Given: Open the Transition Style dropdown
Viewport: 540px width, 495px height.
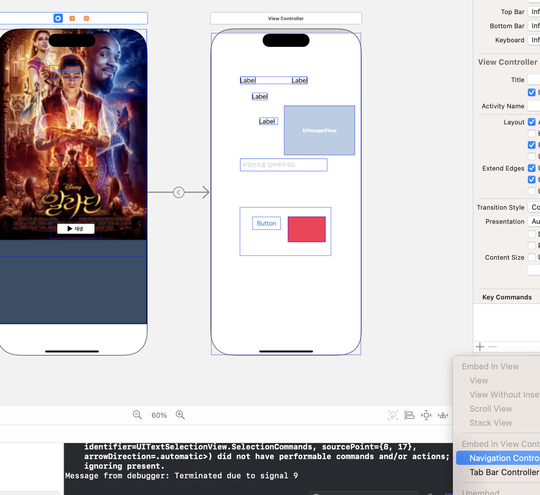Looking at the screenshot, I should (534, 207).
